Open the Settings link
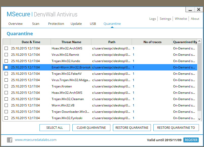204x147 pixels. point(165,19)
